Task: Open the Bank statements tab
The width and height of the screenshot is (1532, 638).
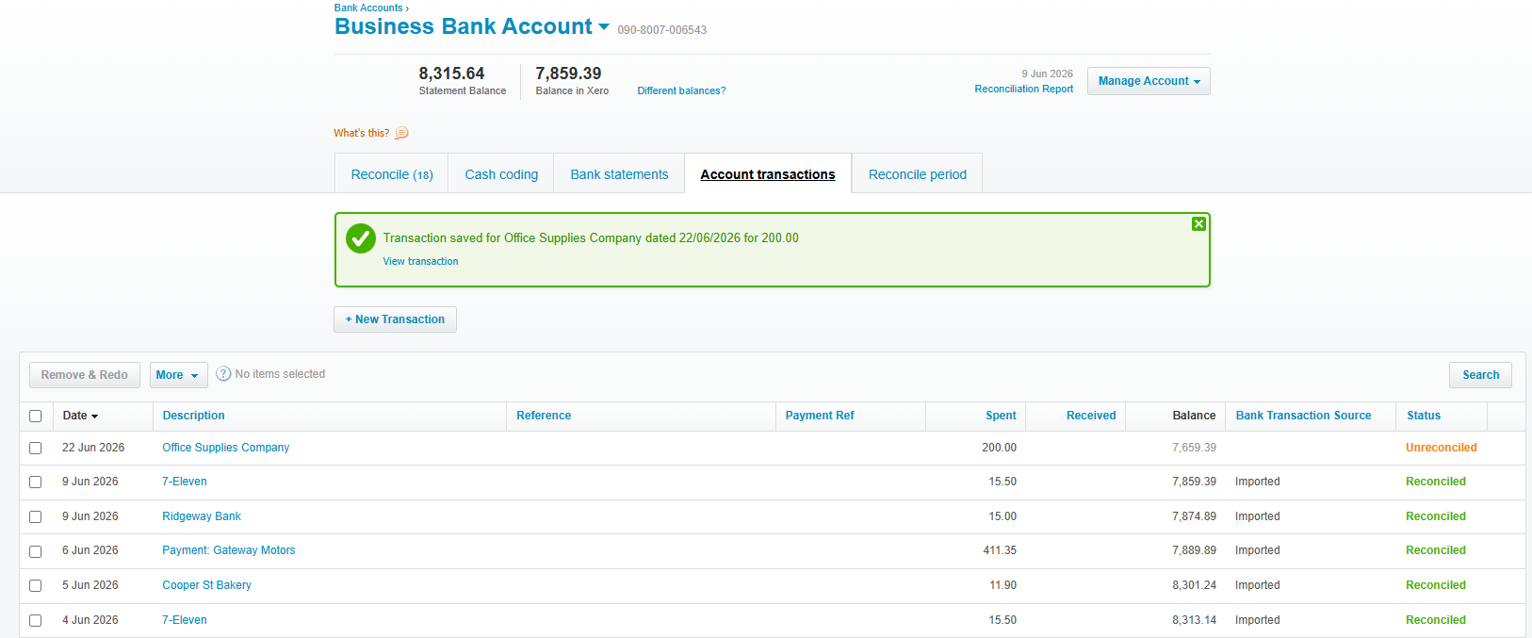Action: (619, 174)
